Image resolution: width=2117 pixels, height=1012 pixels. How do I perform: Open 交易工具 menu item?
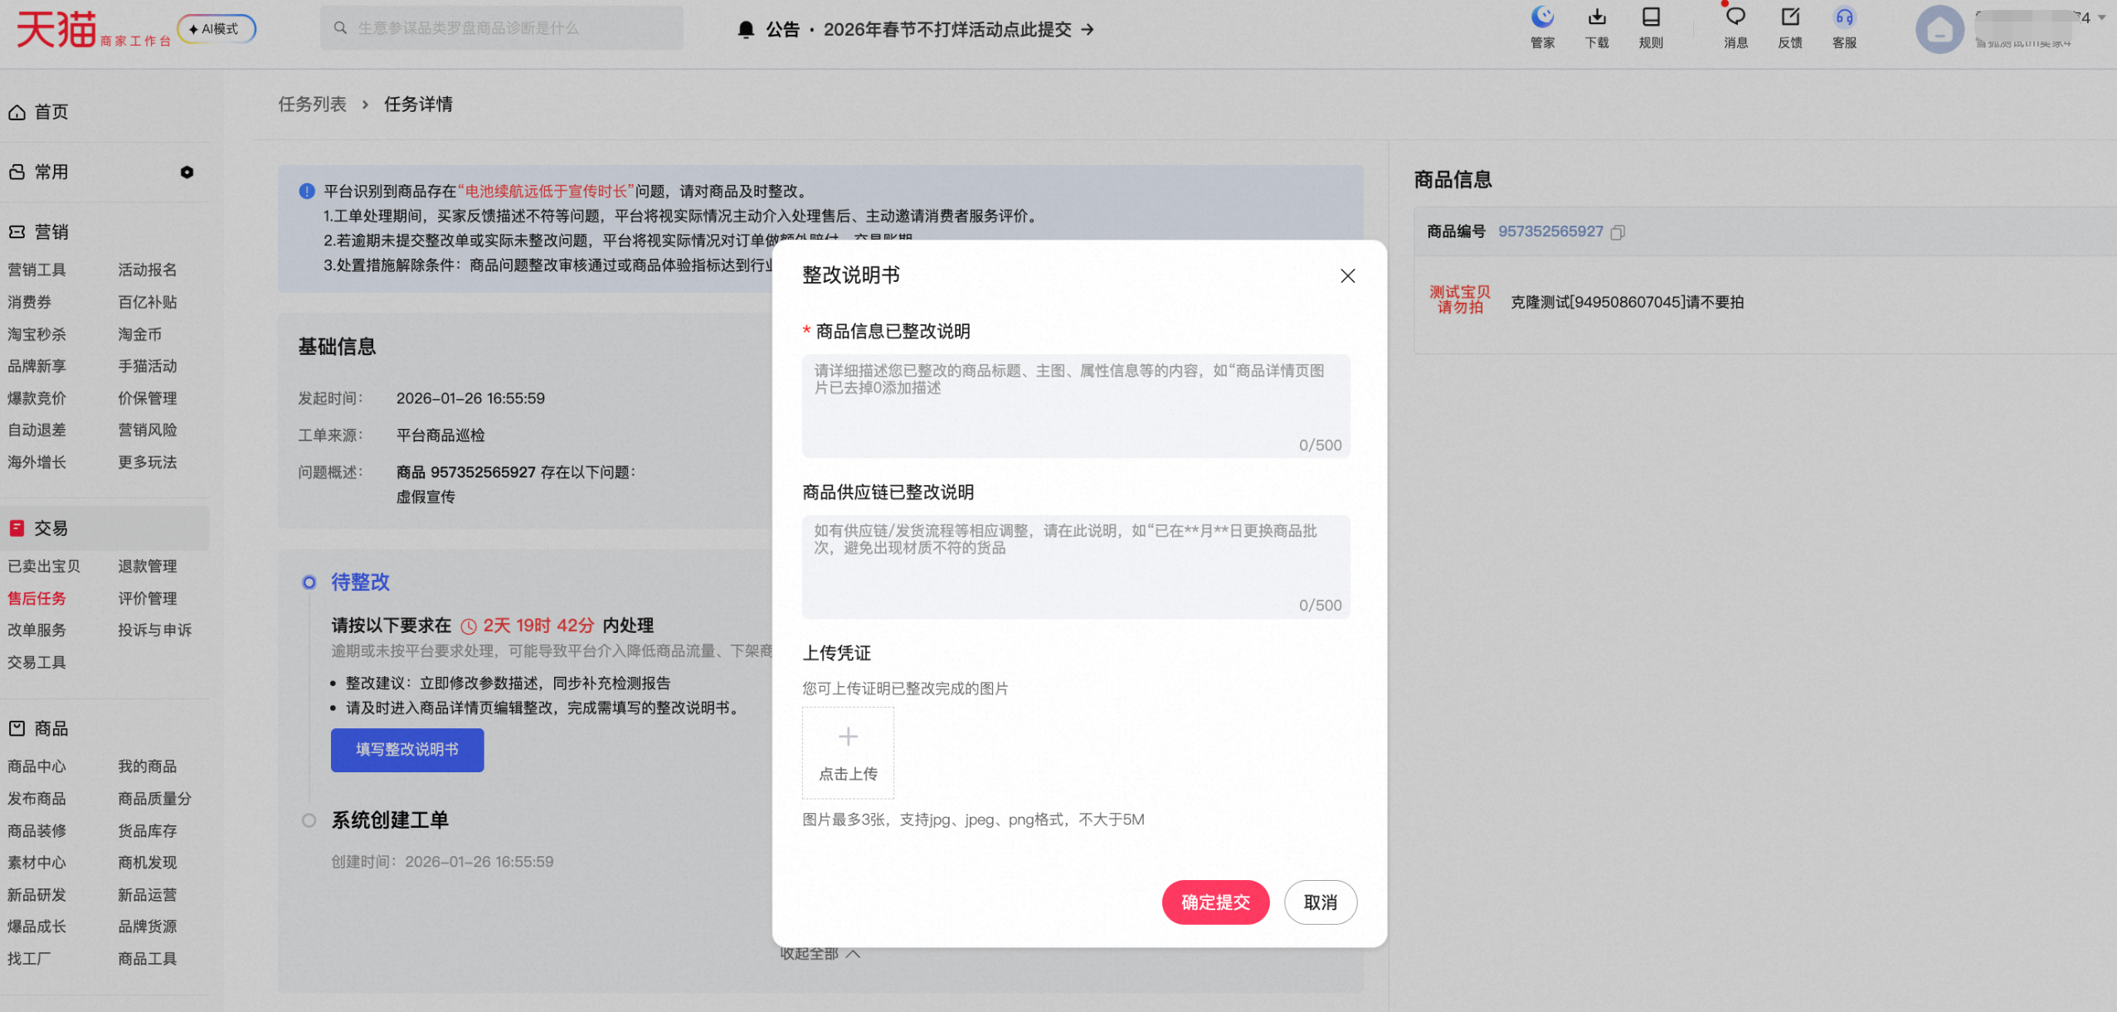coord(36,662)
